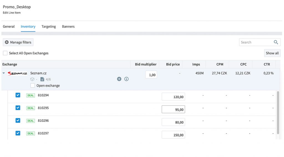Tick the Open exchange checkbox
This screenshot has width=284, height=157.
[x=33, y=85]
